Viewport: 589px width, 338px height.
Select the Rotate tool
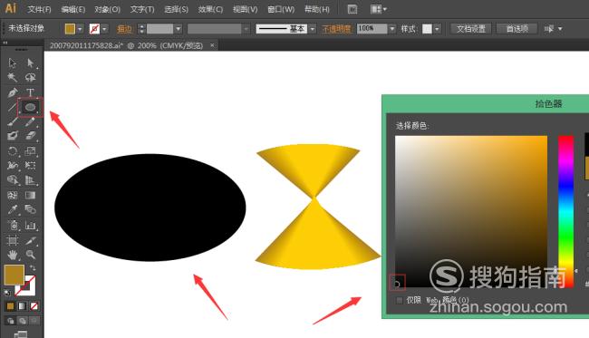[x=13, y=151]
